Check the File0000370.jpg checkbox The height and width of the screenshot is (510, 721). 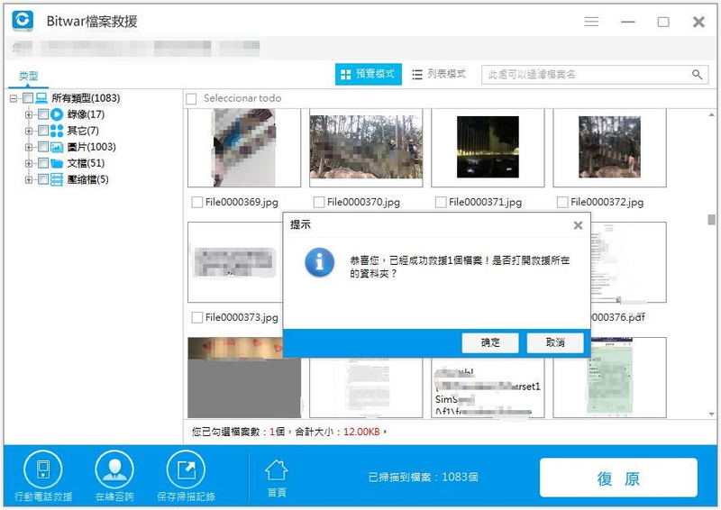[319, 203]
